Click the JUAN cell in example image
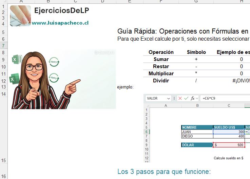This screenshot has height=179, width=250. pyautogui.click(x=197, y=132)
